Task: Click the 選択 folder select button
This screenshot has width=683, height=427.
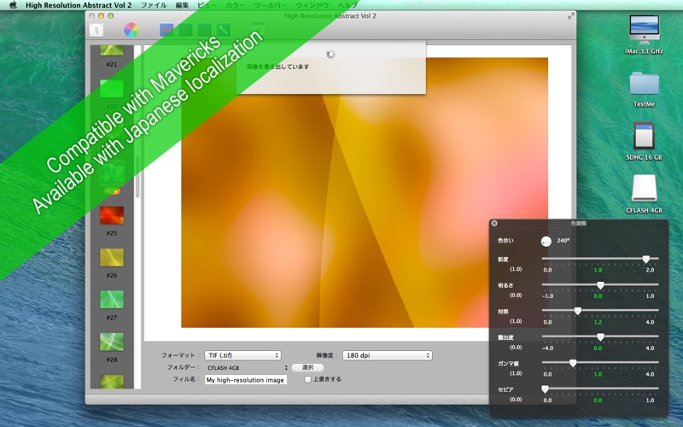Action: click(307, 368)
